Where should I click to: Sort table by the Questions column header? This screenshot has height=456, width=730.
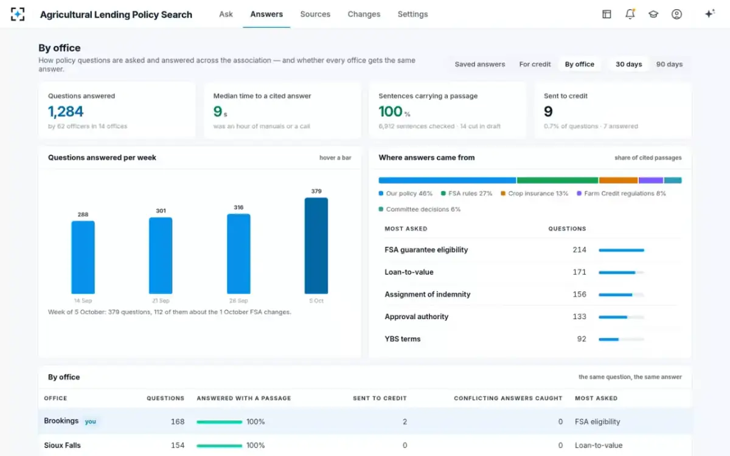coord(165,398)
